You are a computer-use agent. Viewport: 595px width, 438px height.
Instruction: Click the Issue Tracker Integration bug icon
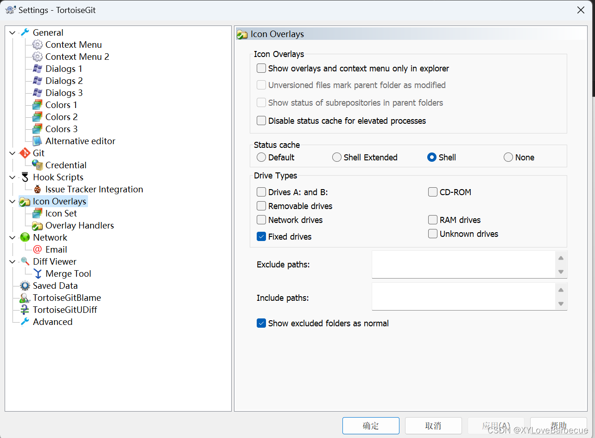pos(38,189)
